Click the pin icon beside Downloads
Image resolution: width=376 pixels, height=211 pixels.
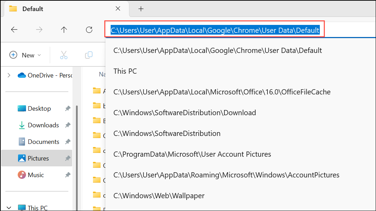[x=68, y=125]
